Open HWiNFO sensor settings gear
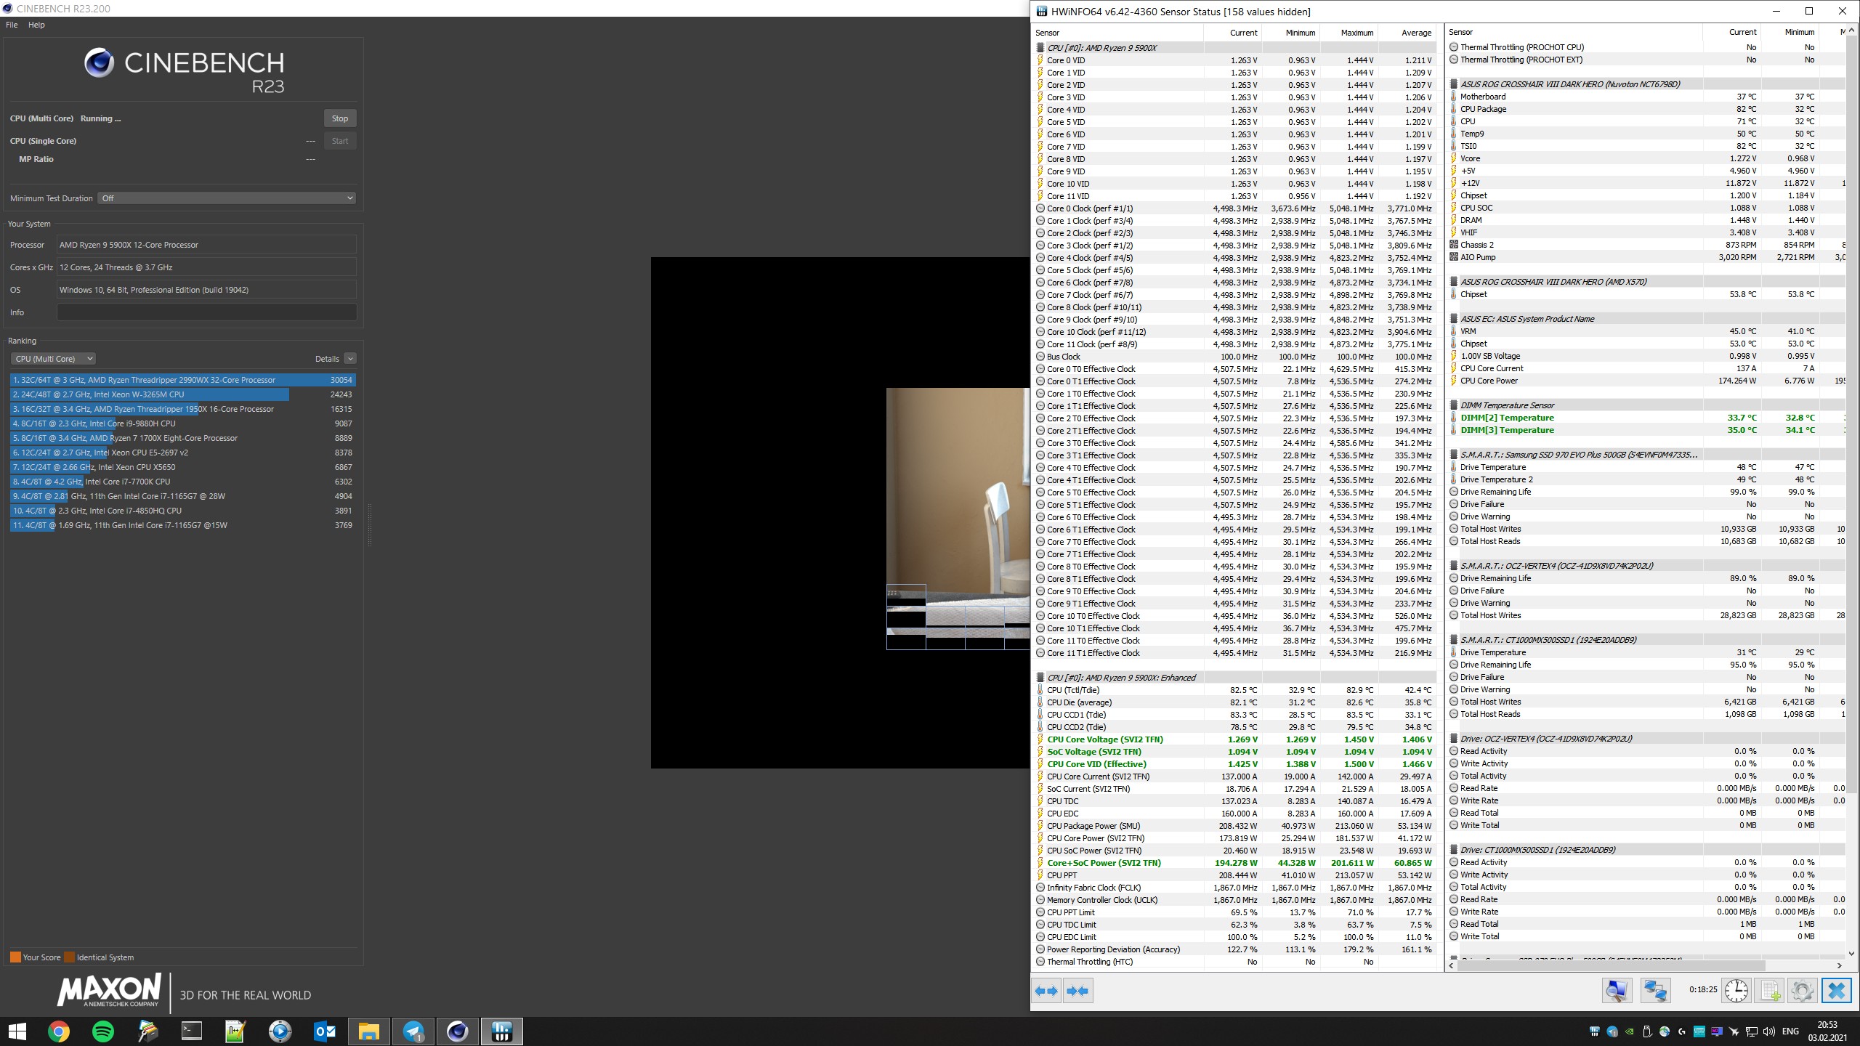The width and height of the screenshot is (1860, 1046). click(1802, 991)
